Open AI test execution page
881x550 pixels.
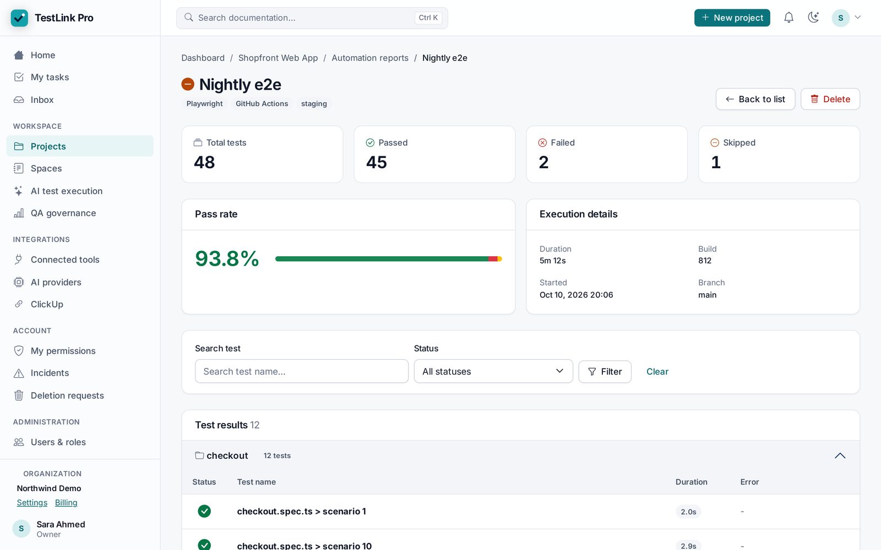coord(80,191)
